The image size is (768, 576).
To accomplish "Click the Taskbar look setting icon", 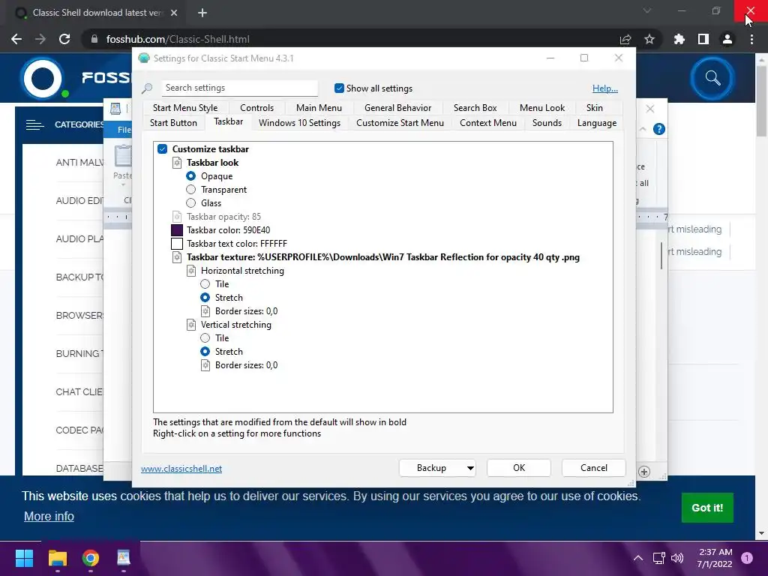I will [177, 163].
